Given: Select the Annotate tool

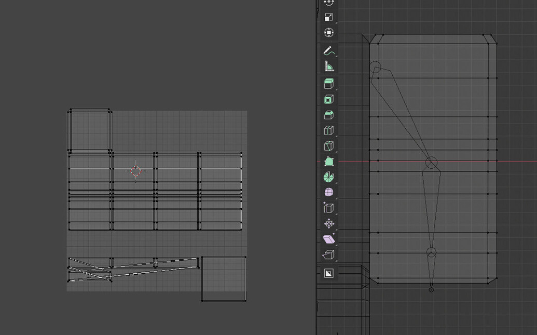Looking at the screenshot, I should [x=329, y=50].
